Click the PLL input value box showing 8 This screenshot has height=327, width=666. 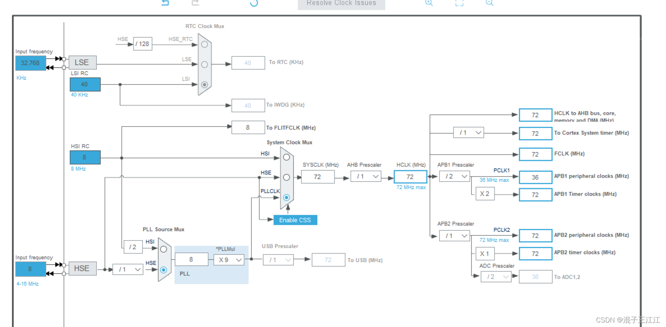pyautogui.click(x=192, y=259)
